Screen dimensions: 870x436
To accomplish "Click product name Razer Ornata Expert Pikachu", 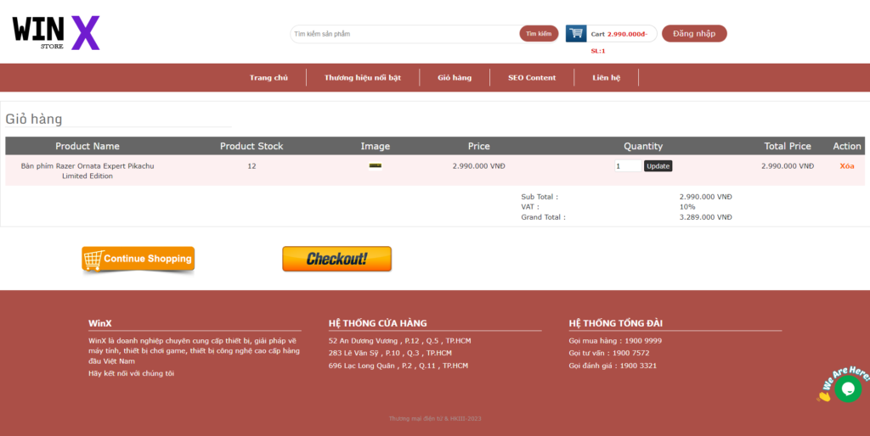I will pos(88,170).
